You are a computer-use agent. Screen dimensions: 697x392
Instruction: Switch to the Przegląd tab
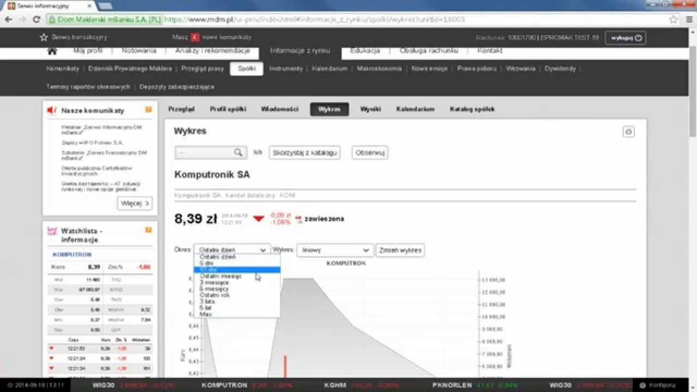tap(181, 109)
